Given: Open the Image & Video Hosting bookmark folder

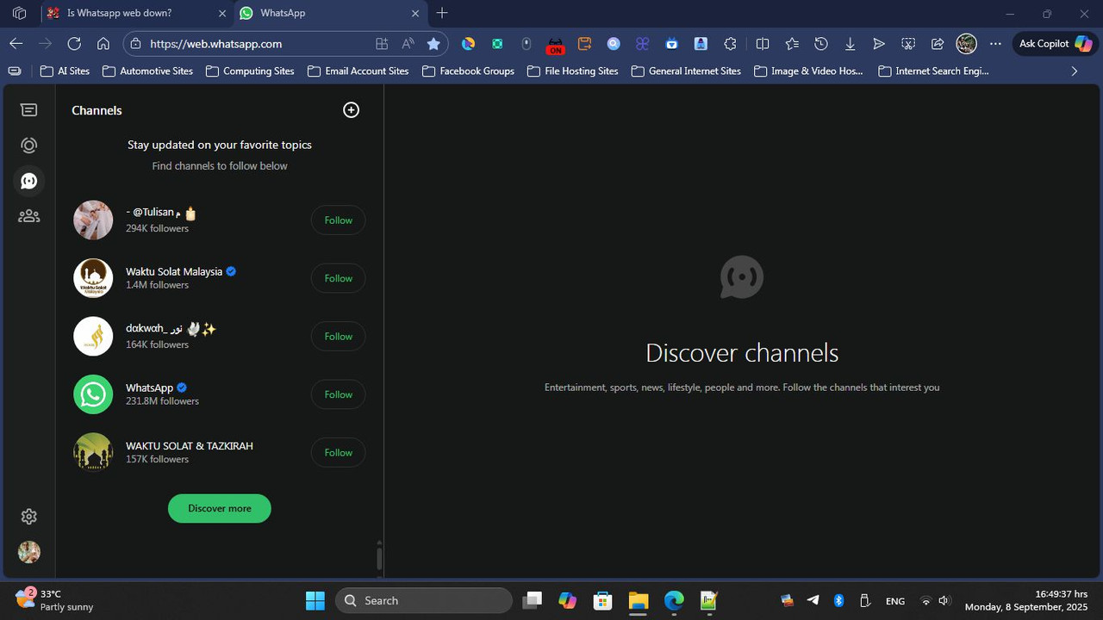Looking at the screenshot, I should pos(808,71).
